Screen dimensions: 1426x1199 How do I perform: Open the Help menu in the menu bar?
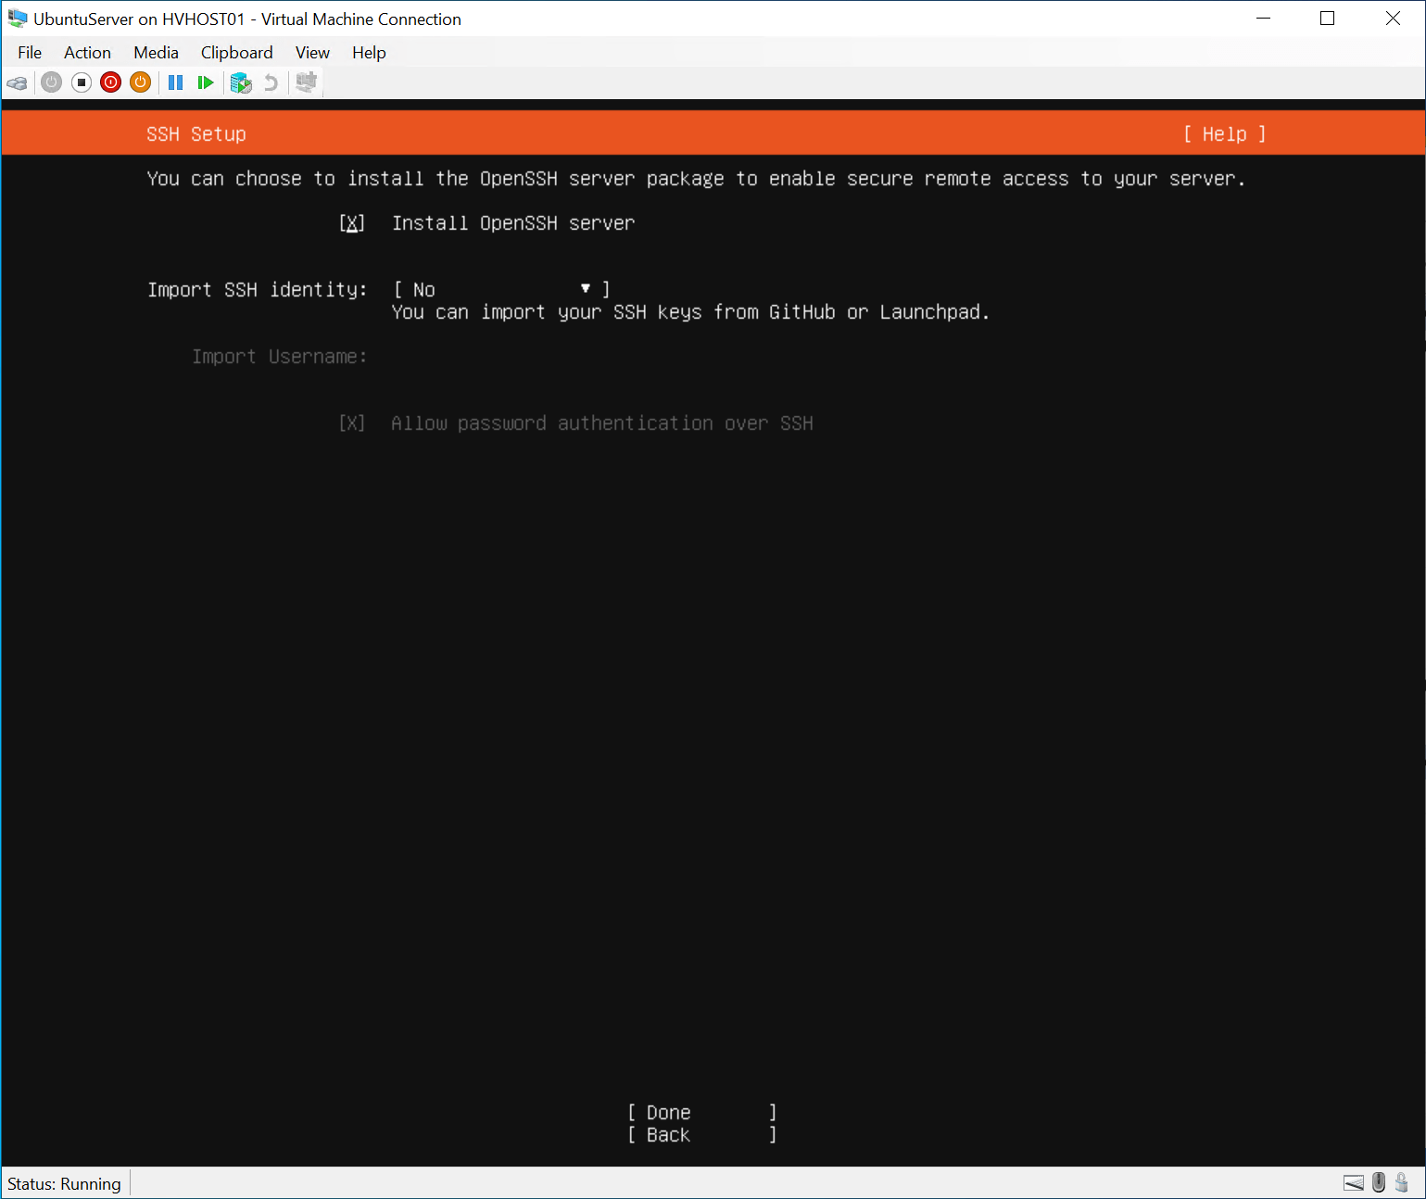369,53
